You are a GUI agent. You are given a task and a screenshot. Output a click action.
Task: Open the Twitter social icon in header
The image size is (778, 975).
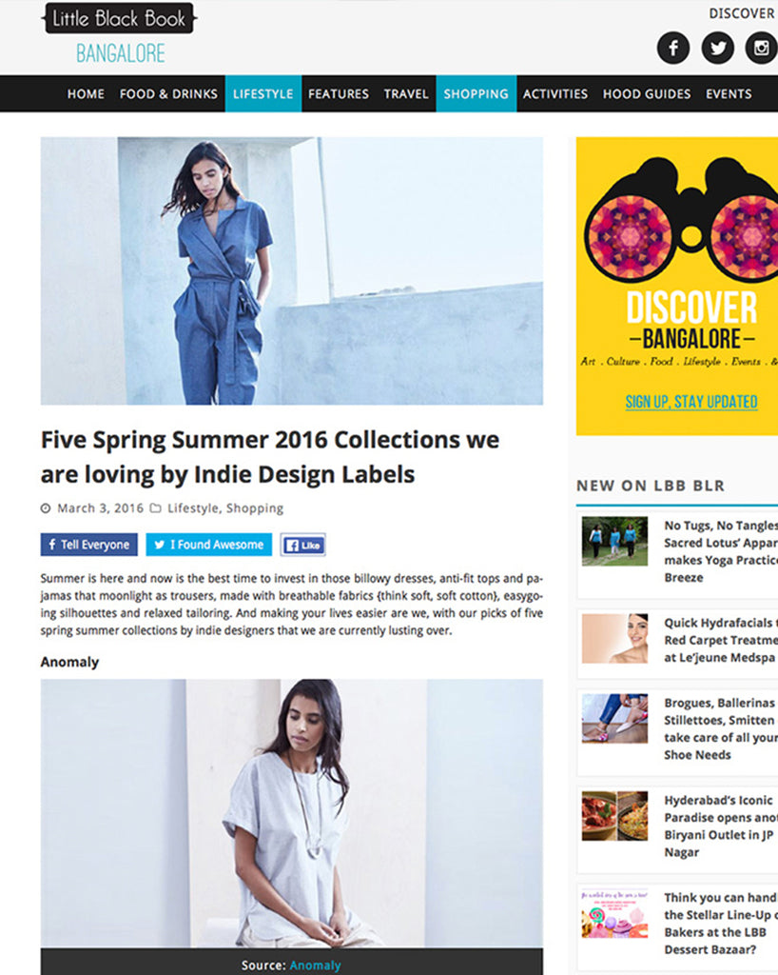[718, 48]
